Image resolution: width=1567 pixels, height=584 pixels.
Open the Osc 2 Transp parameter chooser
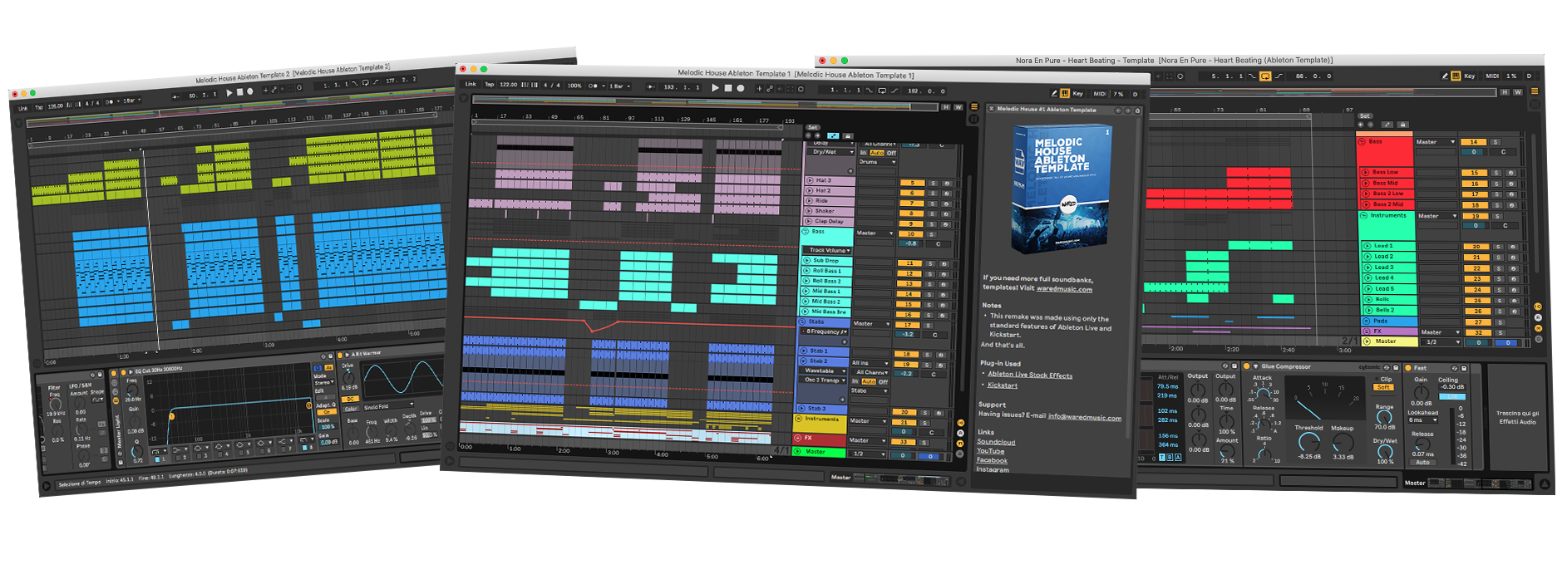[x=824, y=380]
